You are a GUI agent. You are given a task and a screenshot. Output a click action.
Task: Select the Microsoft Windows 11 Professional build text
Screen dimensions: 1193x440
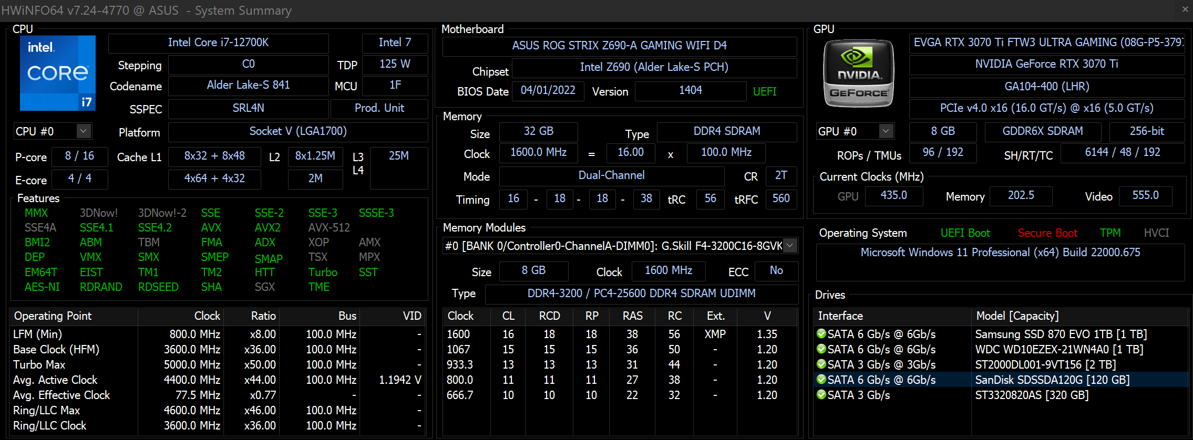click(x=1001, y=253)
